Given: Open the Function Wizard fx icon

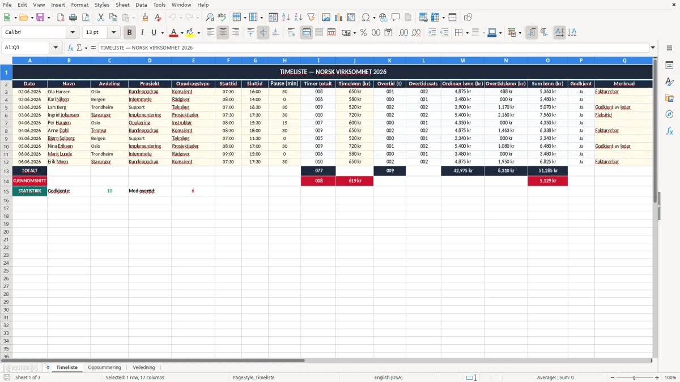Looking at the screenshot, I should (71, 48).
